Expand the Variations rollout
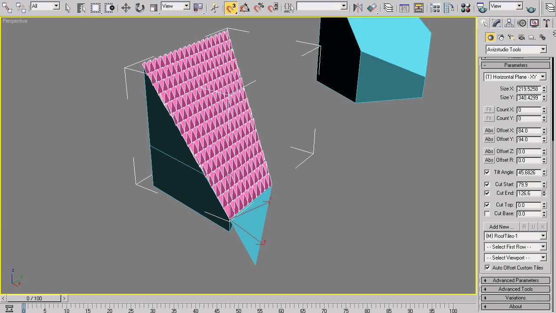Viewport: 556px width, 313px height. click(x=516, y=298)
